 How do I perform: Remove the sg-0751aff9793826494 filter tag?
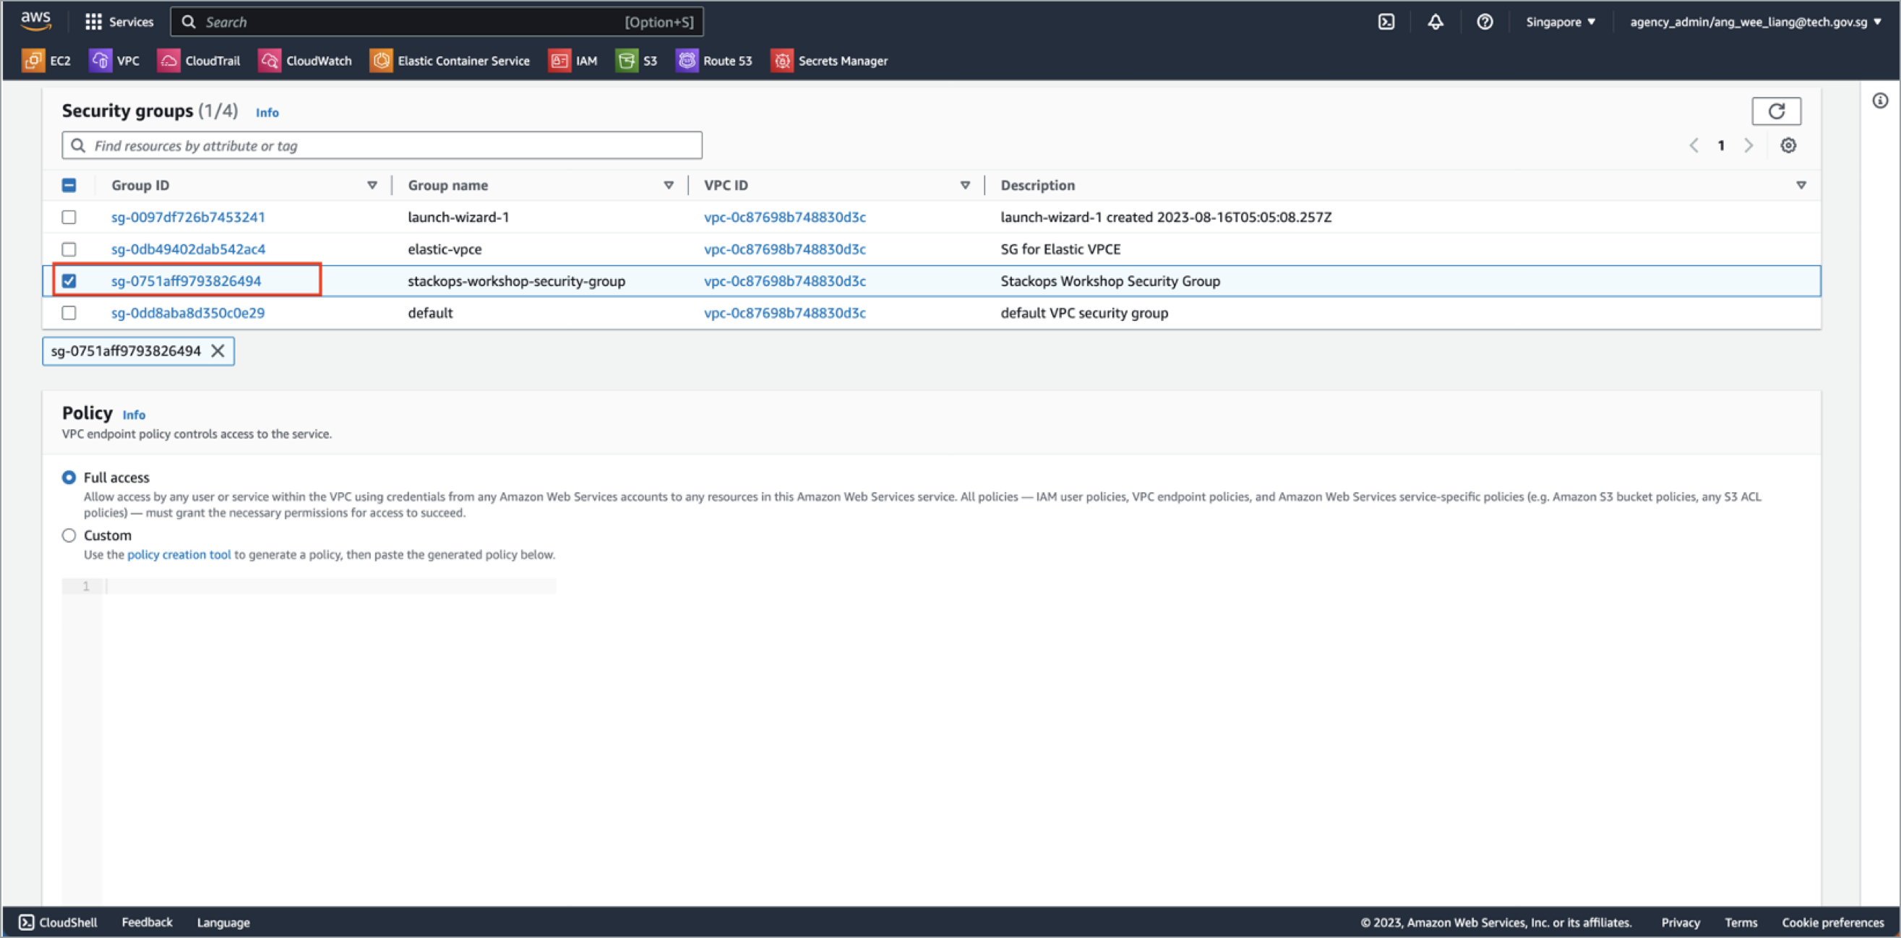click(218, 350)
